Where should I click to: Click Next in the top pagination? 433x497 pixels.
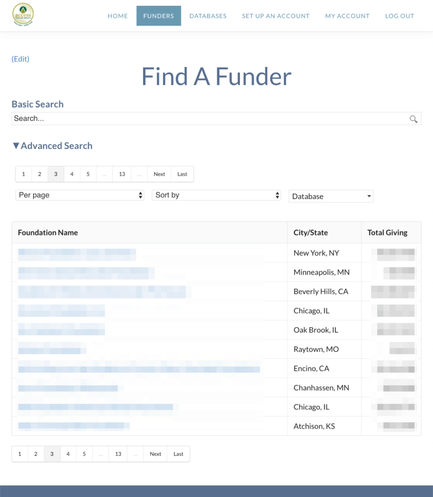click(x=159, y=174)
